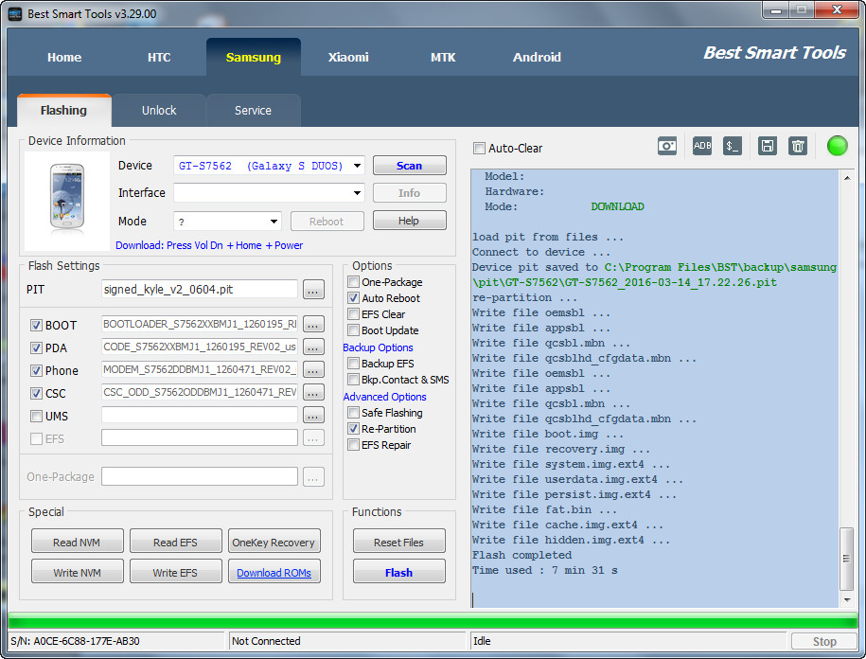Browse for the UMS file
The width and height of the screenshot is (866, 659).
tap(313, 416)
